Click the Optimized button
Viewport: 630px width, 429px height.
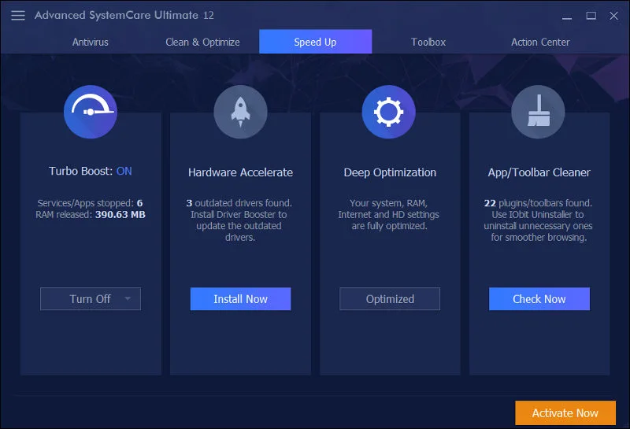[x=390, y=299]
